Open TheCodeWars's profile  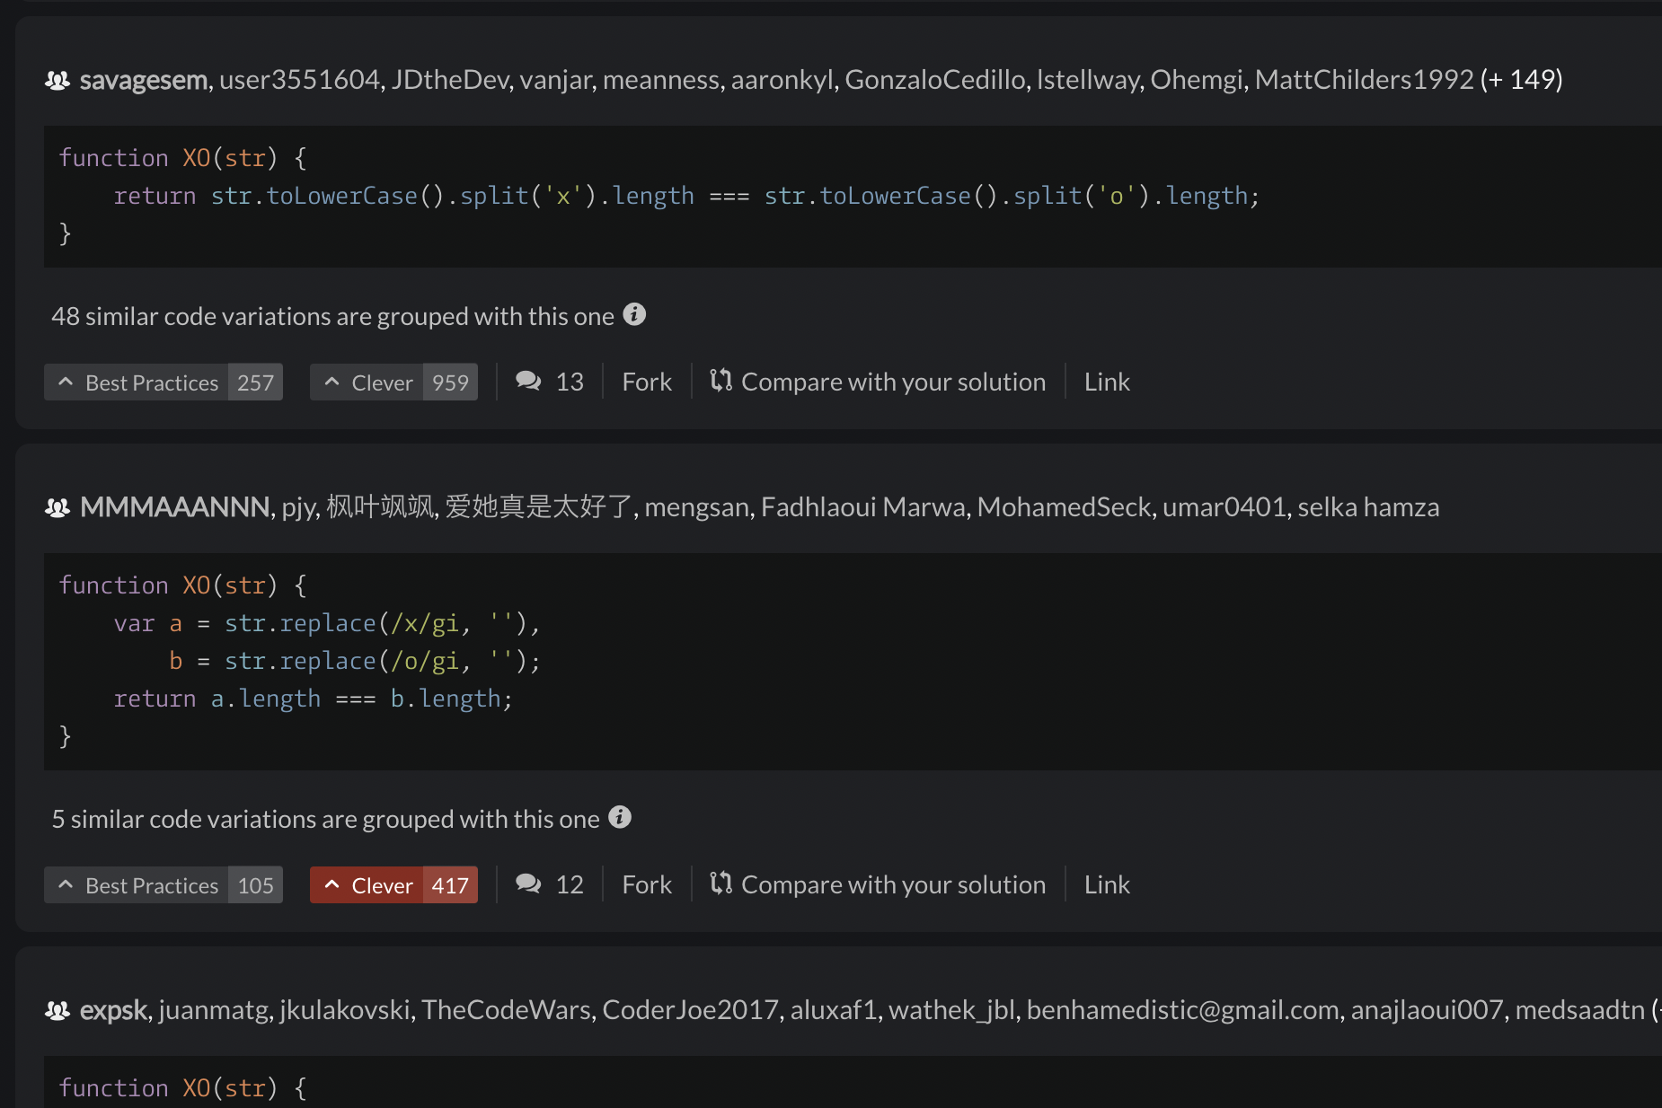click(506, 1010)
